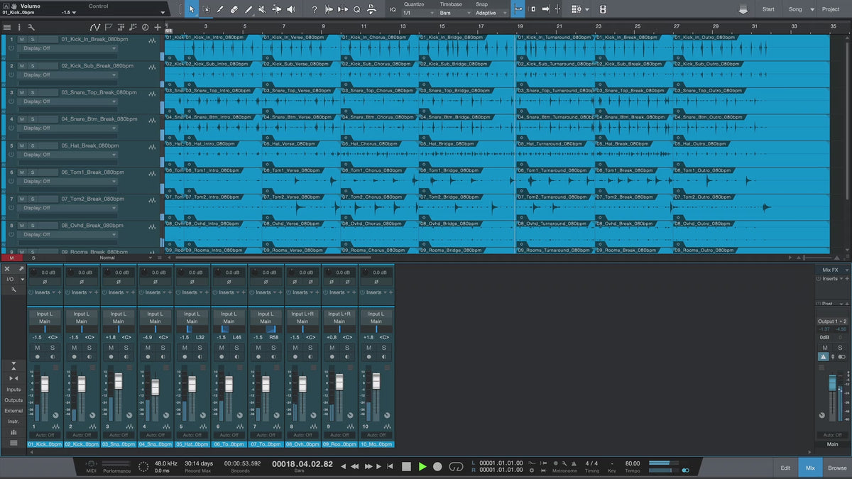Click the volume fader on mixer channel 4

(155, 387)
